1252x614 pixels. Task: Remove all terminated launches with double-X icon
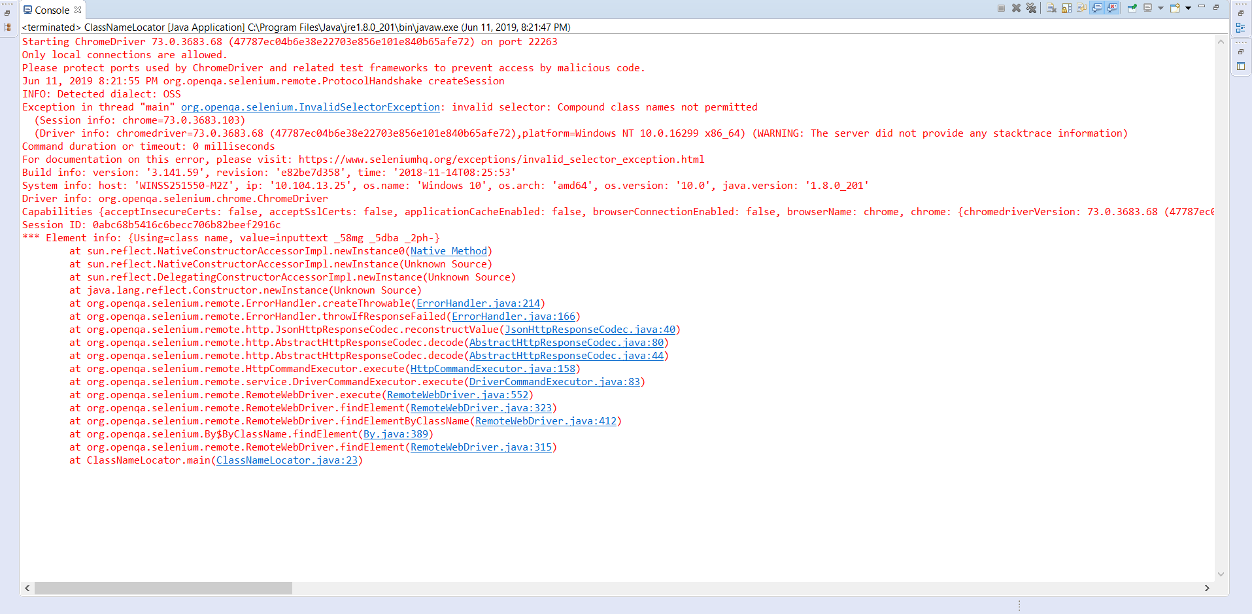tap(1031, 9)
